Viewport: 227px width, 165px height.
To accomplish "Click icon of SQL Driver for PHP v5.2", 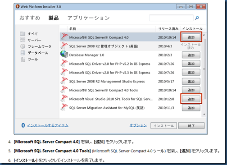I will pyautogui.click(x=64, y=63).
